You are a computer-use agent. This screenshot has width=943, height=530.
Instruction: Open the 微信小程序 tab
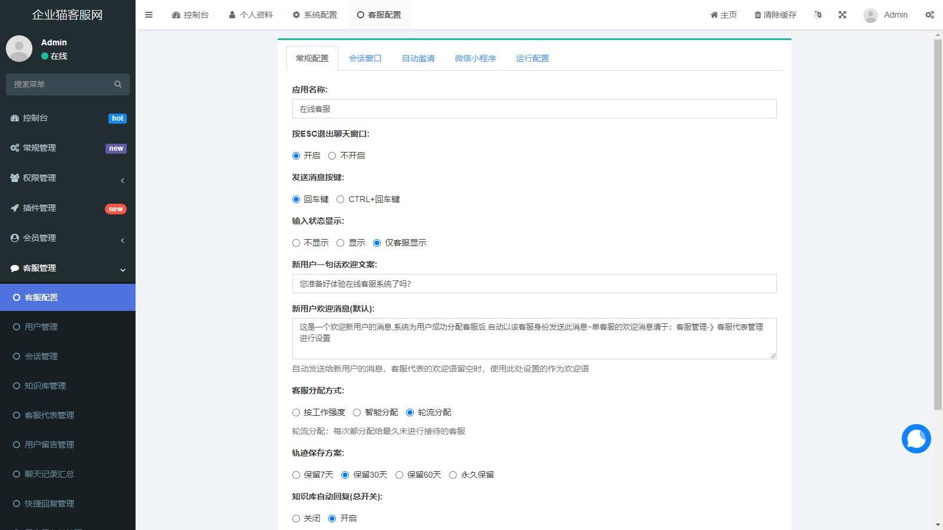[475, 58]
